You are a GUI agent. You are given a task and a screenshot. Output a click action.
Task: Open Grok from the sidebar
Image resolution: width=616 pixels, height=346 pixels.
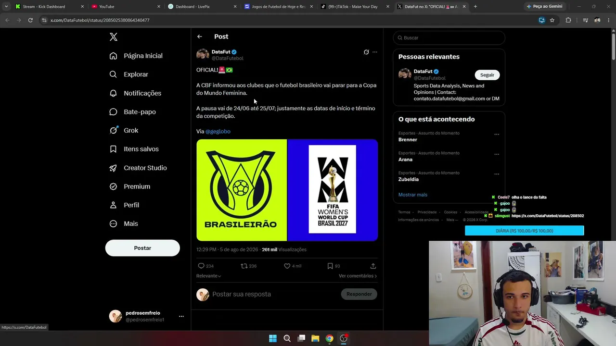[x=124, y=130]
